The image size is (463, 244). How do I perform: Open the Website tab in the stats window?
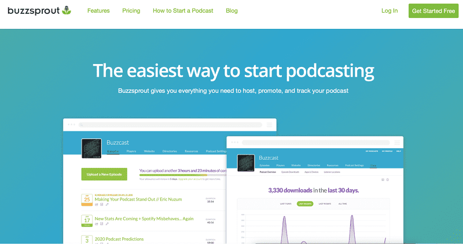tap(296, 166)
